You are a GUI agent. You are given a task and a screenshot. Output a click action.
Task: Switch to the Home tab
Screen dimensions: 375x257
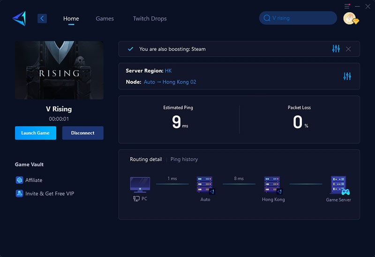pos(71,19)
